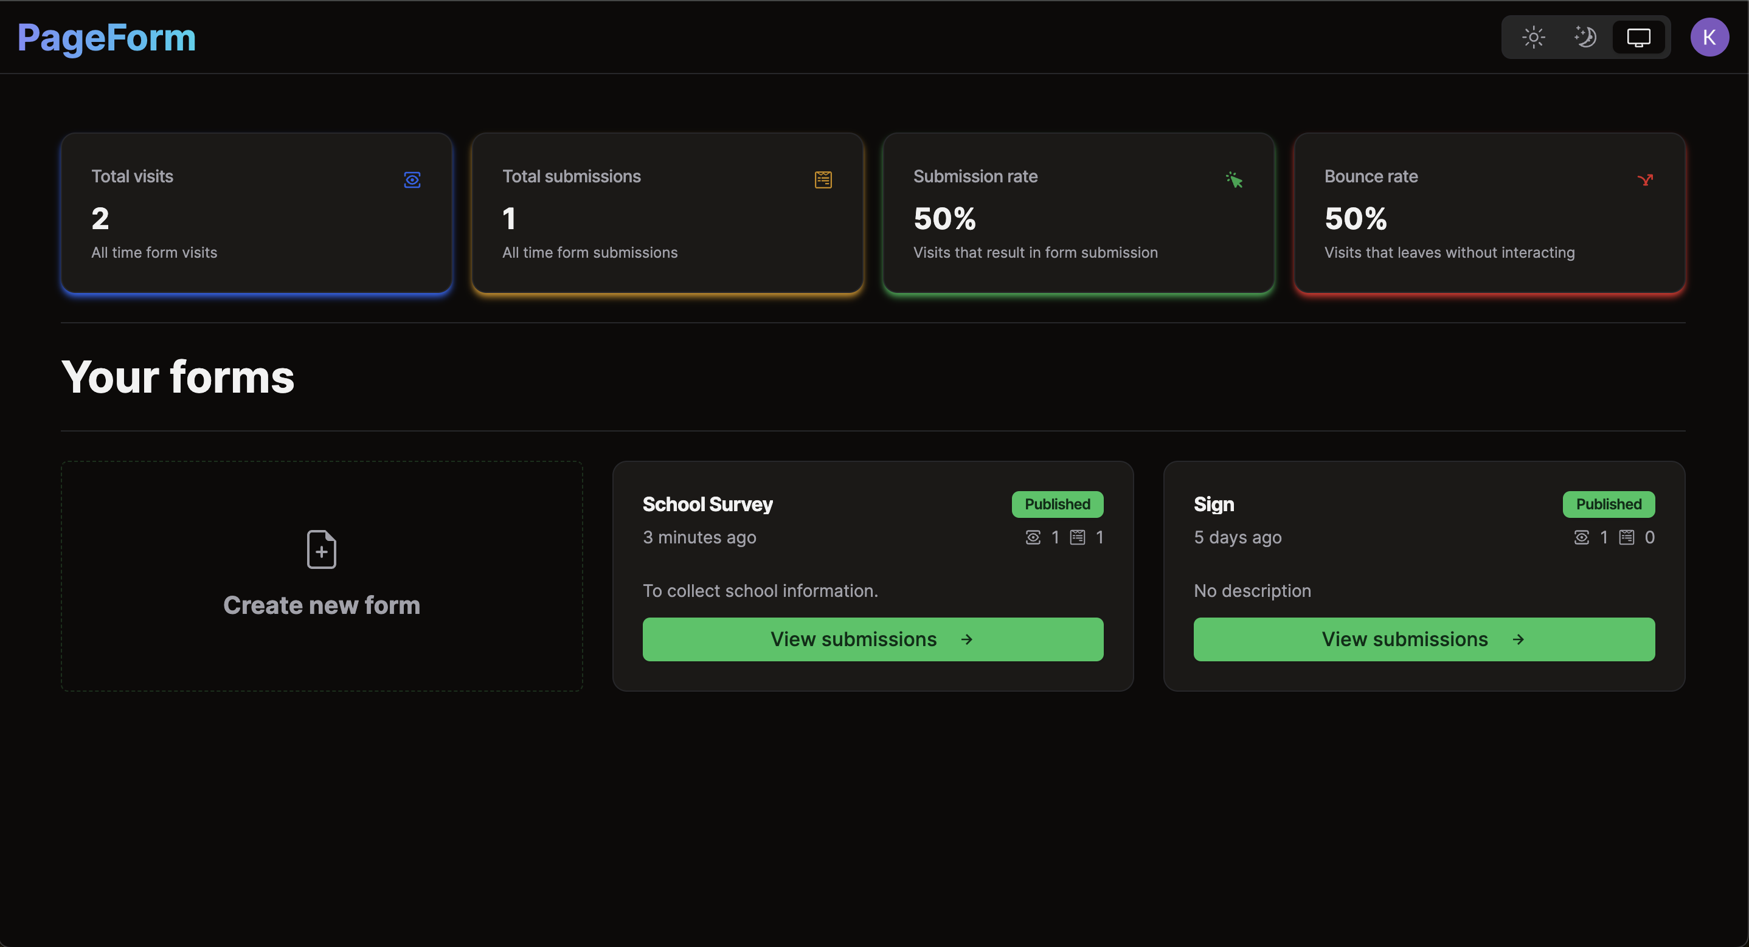Click the green cursor icon in Submission rate
The width and height of the screenshot is (1749, 947).
coord(1234,180)
